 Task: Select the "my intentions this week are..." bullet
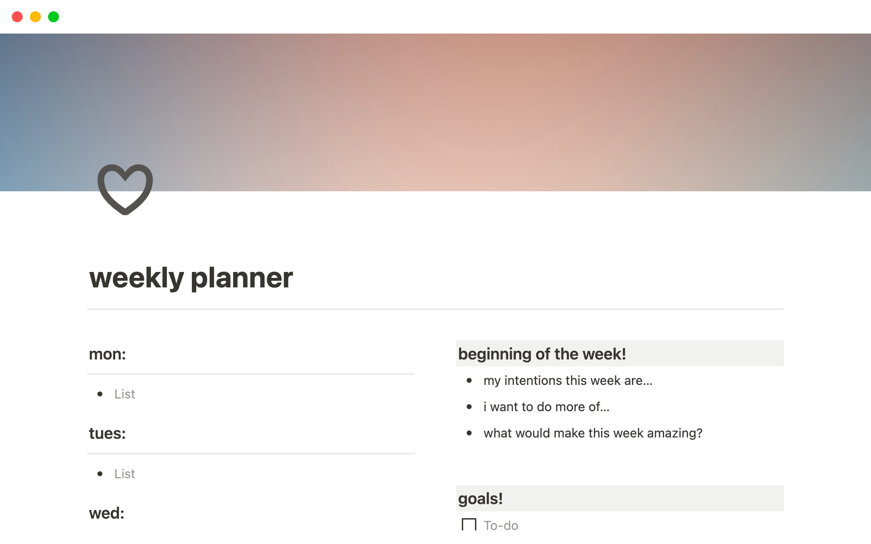coord(568,381)
